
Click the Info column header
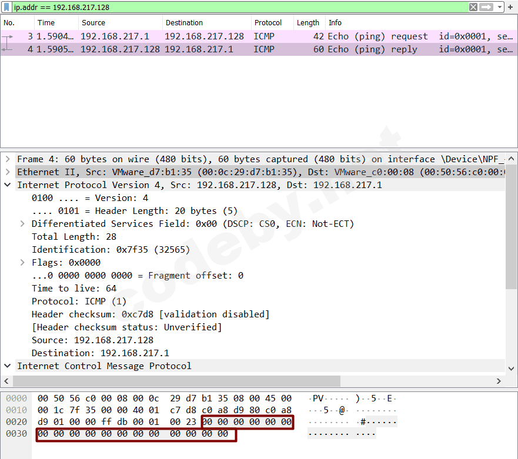click(x=422, y=23)
